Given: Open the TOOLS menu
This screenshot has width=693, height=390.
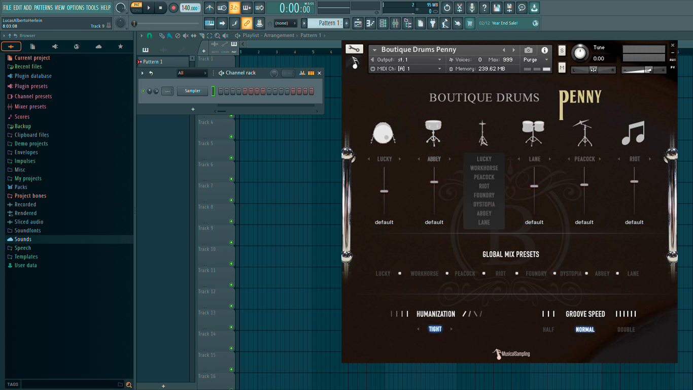Looking at the screenshot, I should point(92,8).
